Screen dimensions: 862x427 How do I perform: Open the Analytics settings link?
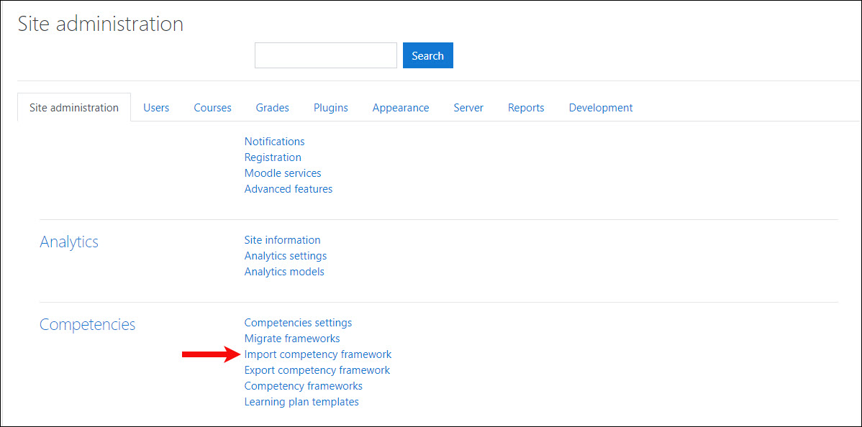tap(285, 256)
